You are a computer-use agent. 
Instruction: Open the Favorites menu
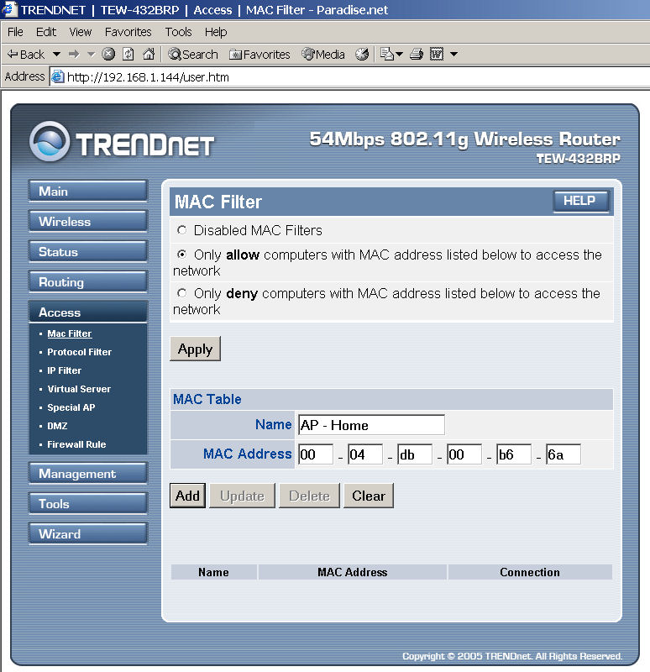[x=128, y=32]
